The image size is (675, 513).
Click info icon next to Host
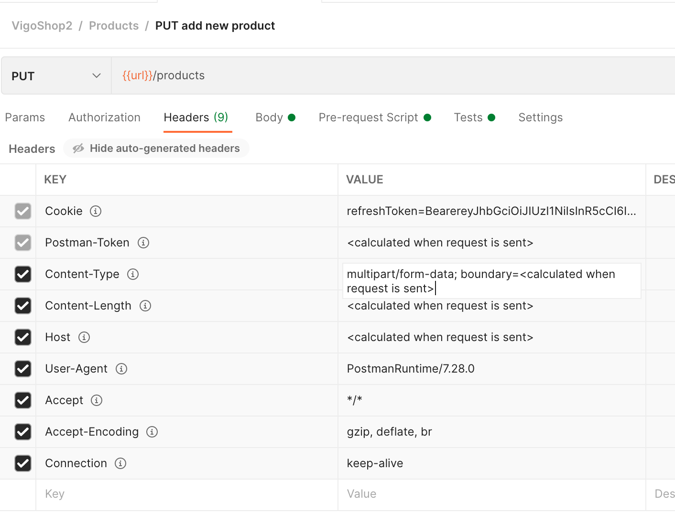tap(84, 337)
